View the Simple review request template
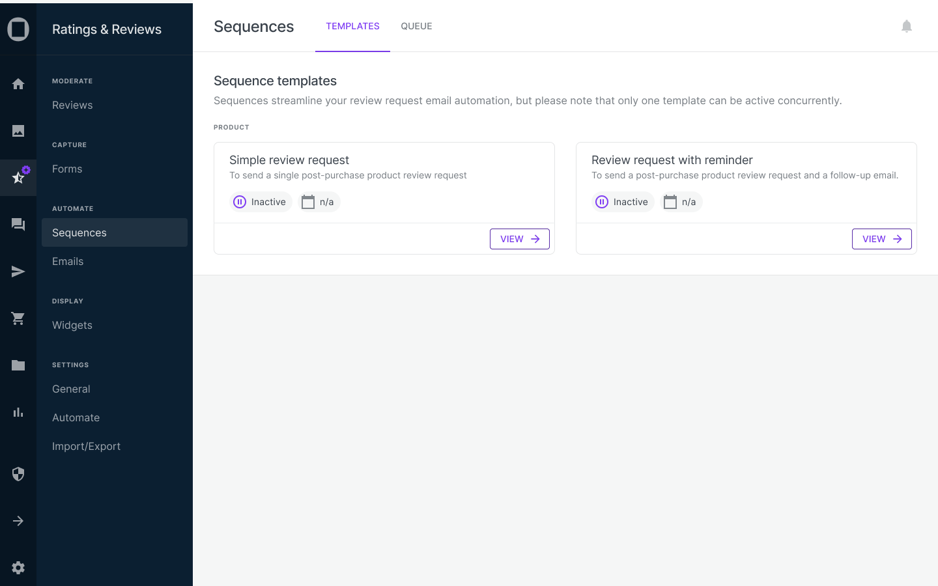Screen dimensions: 938x586 [519, 239]
